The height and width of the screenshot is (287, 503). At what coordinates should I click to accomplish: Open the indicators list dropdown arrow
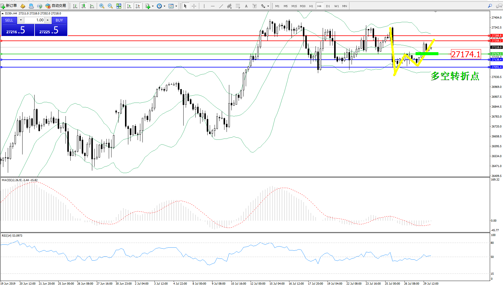[153, 6]
